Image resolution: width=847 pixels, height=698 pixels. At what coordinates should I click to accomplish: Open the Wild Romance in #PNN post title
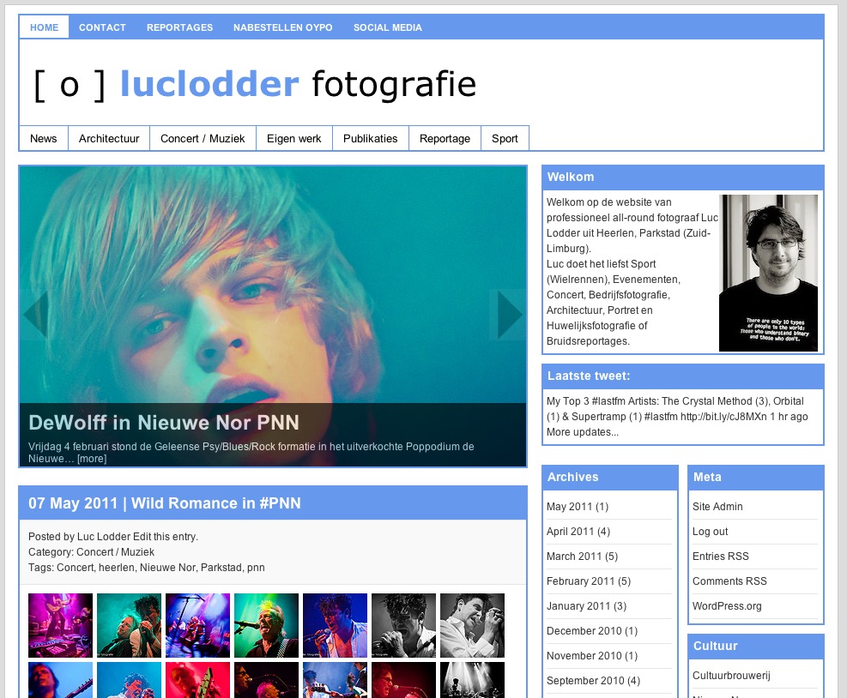click(216, 503)
